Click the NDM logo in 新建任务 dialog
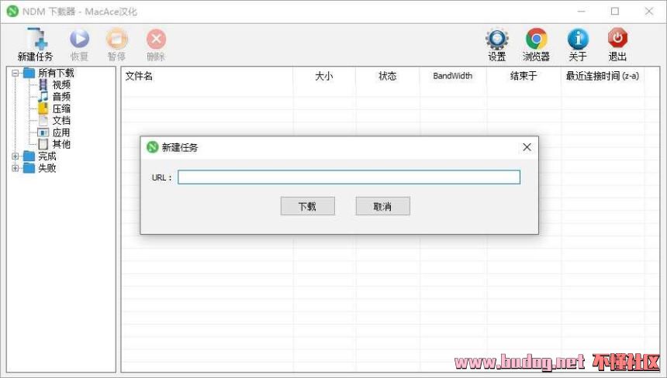Viewport: 667px width, 378px height. (x=152, y=147)
